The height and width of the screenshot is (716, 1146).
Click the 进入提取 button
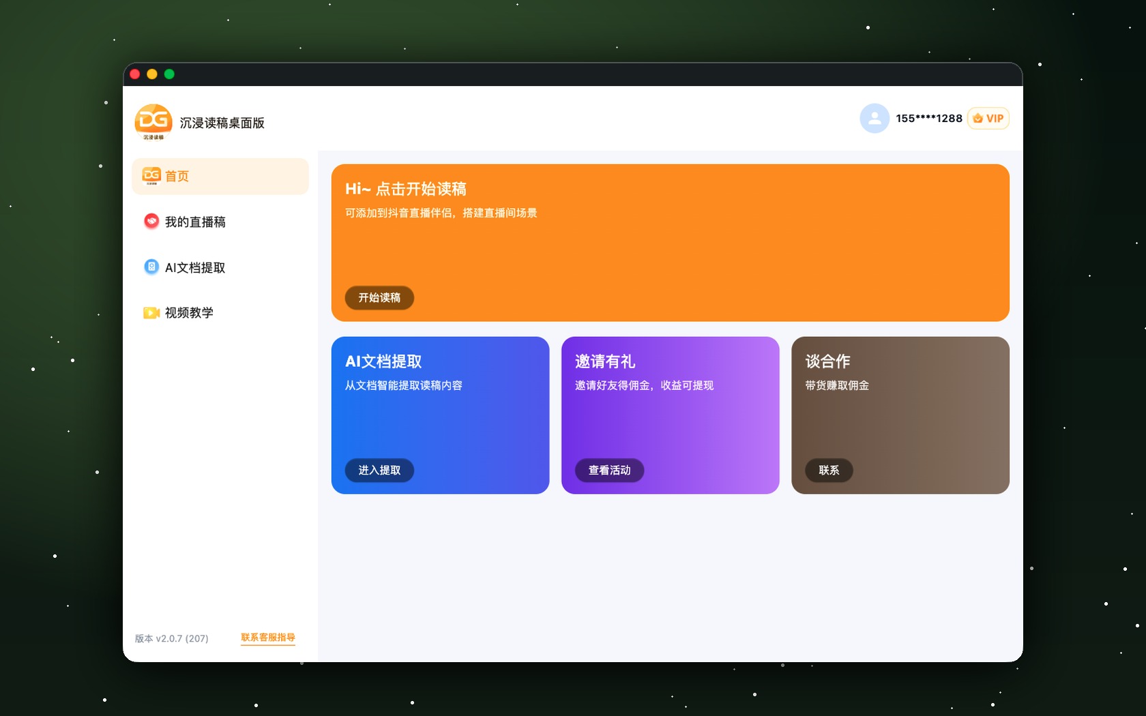tap(379, 470)
